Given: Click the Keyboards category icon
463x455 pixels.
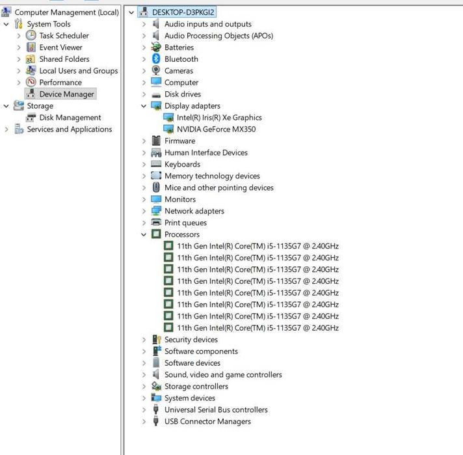Looking at the screenshot, I should click(156, 164).
